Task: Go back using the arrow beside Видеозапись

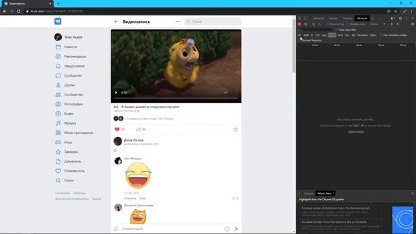Action: pyautogui.click(x=116, y=21)
